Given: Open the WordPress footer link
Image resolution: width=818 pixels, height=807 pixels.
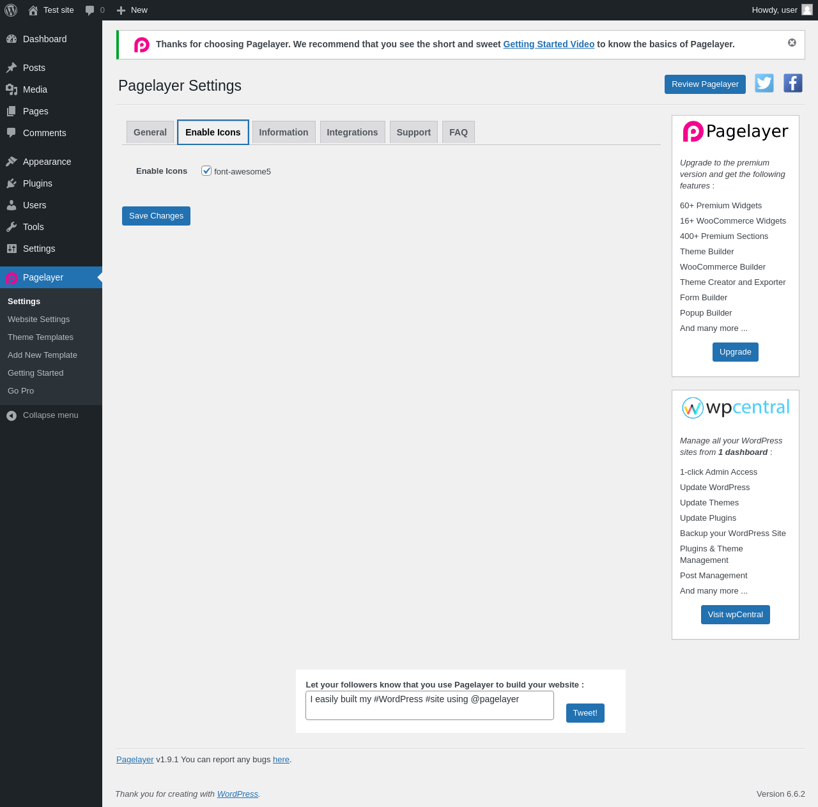Looking at the screenshot, I should click(x=238, y=794).
